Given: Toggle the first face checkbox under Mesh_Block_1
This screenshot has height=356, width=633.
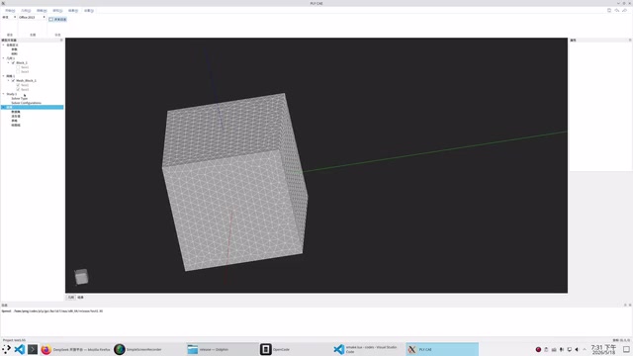Looking at the screenshot, I should [18, 85].
